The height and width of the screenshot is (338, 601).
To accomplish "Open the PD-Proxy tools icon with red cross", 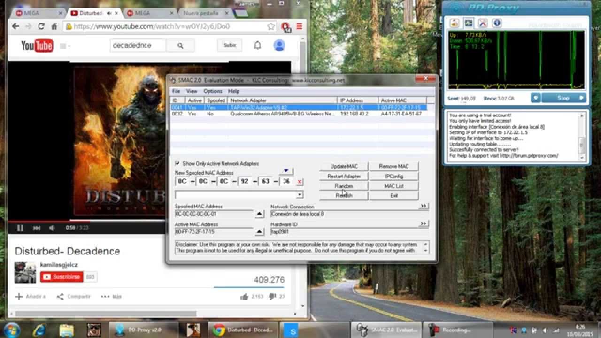I will coord(483,23).
